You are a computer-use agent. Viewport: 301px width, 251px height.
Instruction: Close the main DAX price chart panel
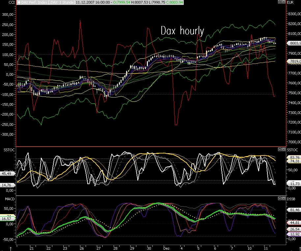[284, 2]
